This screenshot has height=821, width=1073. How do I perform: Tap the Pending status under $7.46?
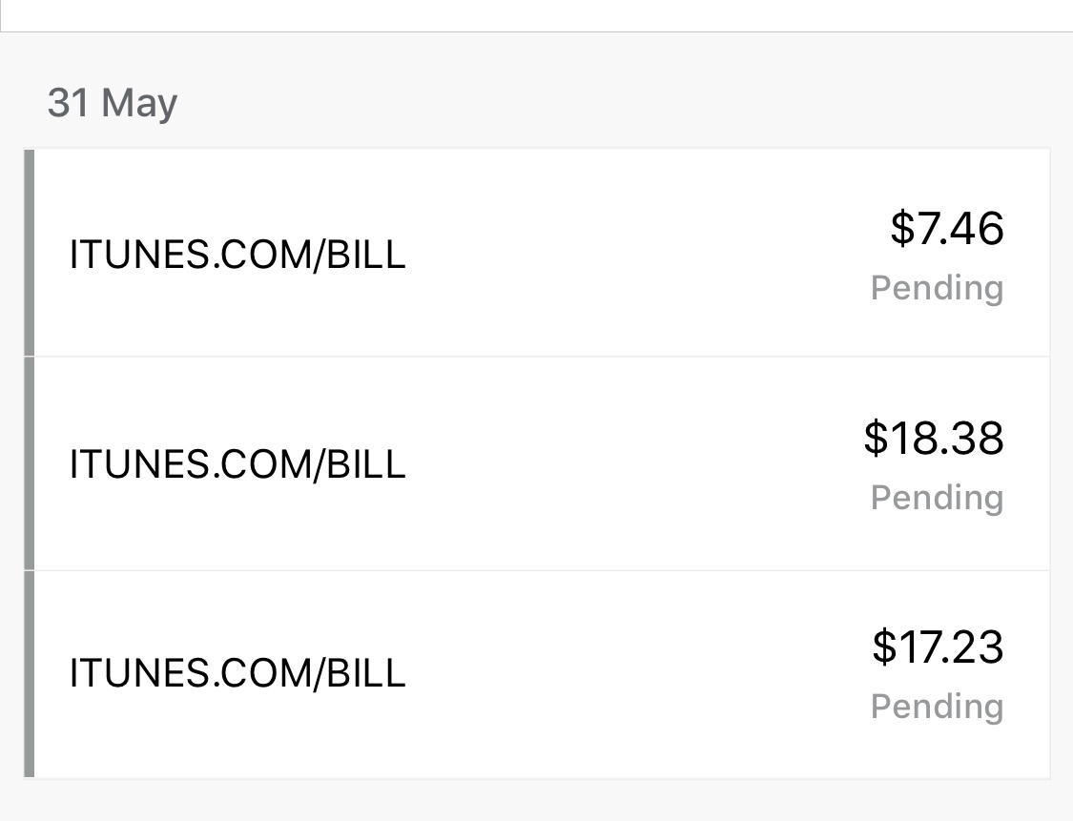coord(937,288)
